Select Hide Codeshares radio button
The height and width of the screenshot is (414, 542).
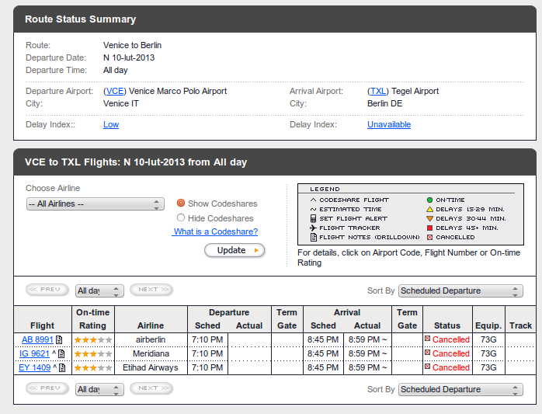tap(181, 217)
